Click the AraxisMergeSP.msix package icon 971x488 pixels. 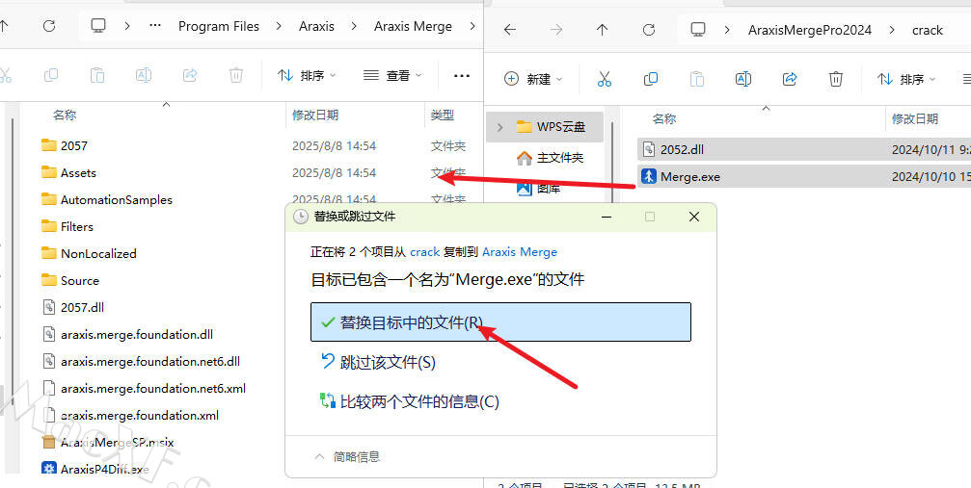[x=49, y=442]
